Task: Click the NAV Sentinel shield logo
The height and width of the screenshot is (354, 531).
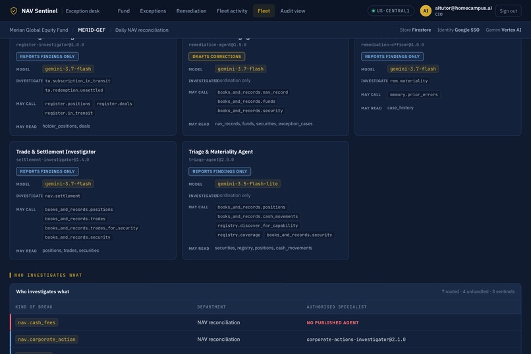Action: [x=14, y=11]
